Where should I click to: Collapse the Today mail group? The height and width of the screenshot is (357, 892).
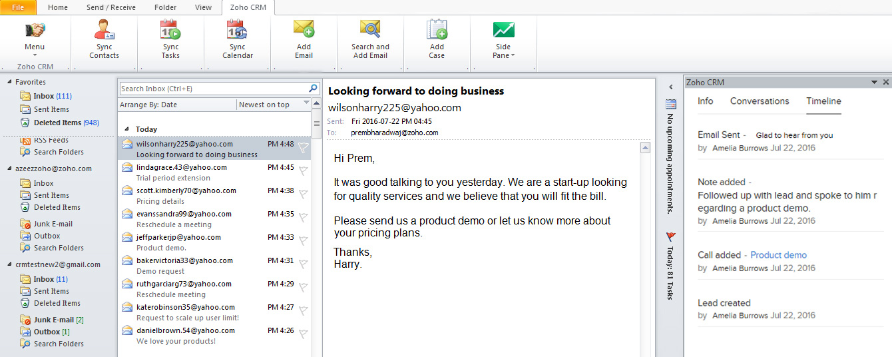[126, 130]
